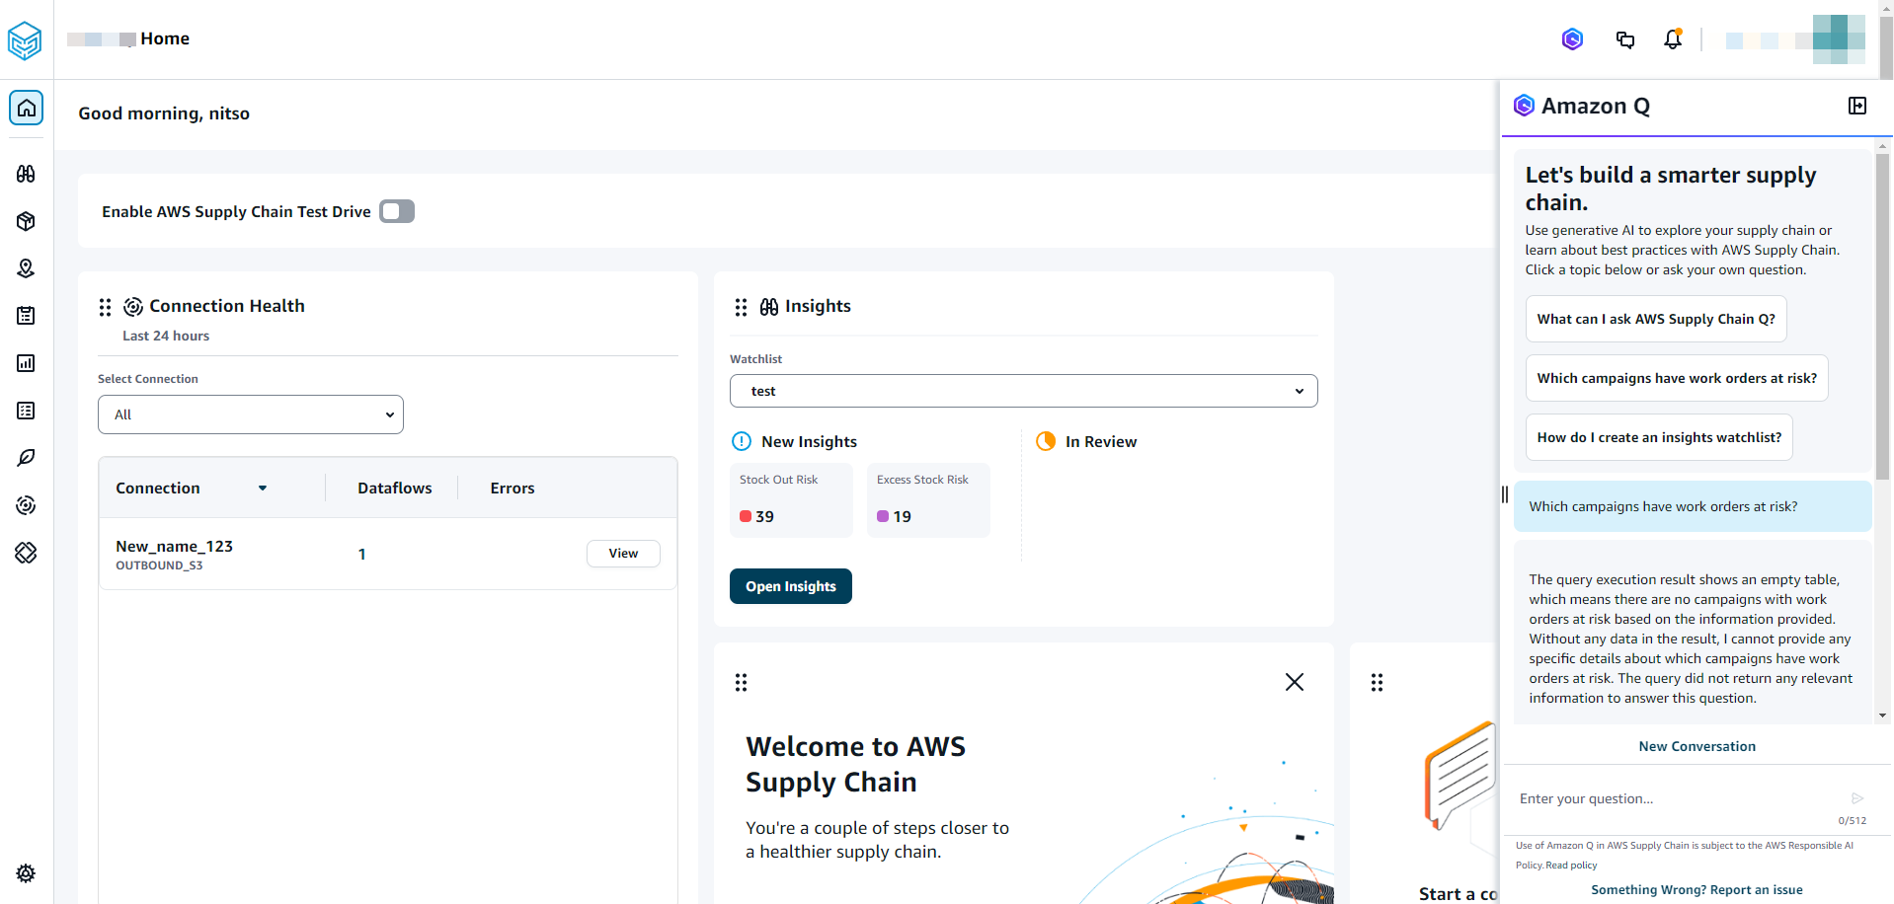Viewport: 1894px width, 904px height.
Task: Open the Select Connection dropdown showing All
Action: click(x=250, y=414)
